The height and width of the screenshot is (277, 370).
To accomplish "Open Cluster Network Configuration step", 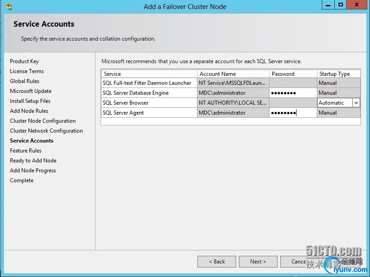I will [46, 131].
